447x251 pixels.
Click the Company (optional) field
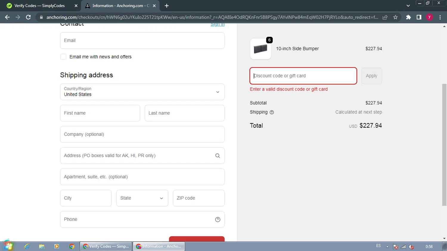click(142, 134)
